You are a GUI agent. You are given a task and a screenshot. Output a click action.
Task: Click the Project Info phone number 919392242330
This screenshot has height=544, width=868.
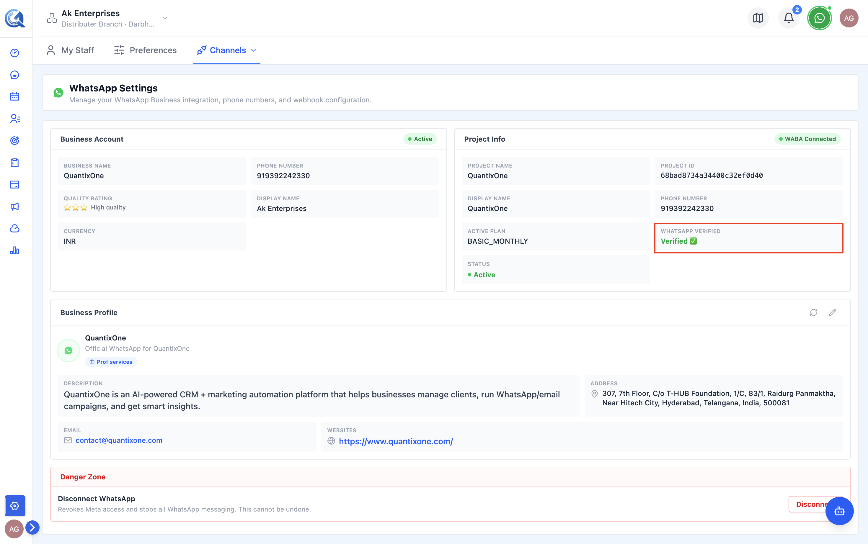tap(687, 208)
